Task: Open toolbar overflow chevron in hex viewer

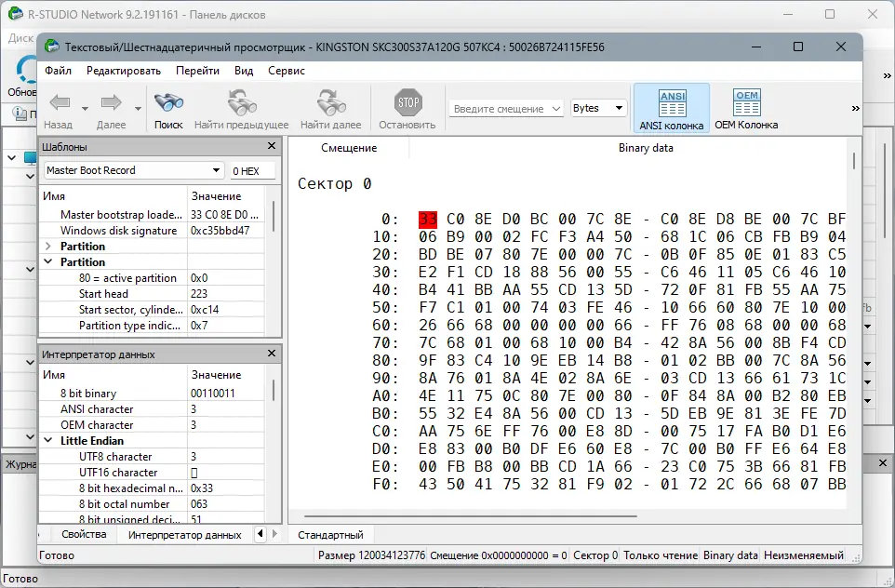Action: coord(855,108)
